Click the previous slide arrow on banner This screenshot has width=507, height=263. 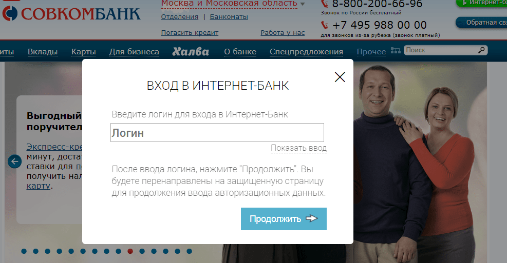(14, 161)
